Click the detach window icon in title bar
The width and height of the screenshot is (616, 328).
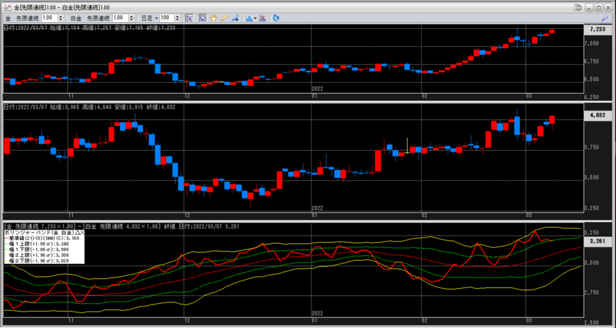coord(578,6)
